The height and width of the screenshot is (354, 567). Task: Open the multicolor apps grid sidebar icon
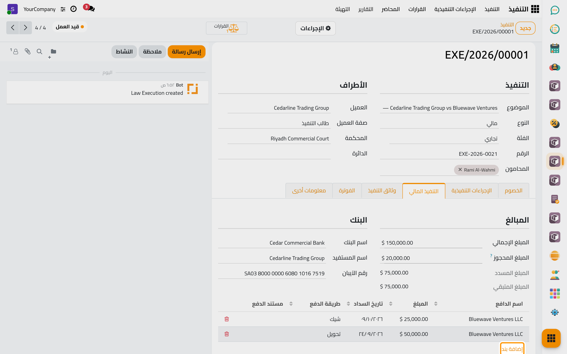555,294
